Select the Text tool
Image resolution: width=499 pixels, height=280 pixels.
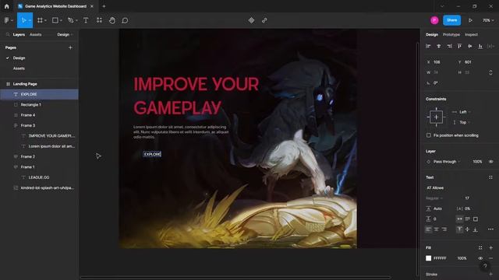coord(86,20)
